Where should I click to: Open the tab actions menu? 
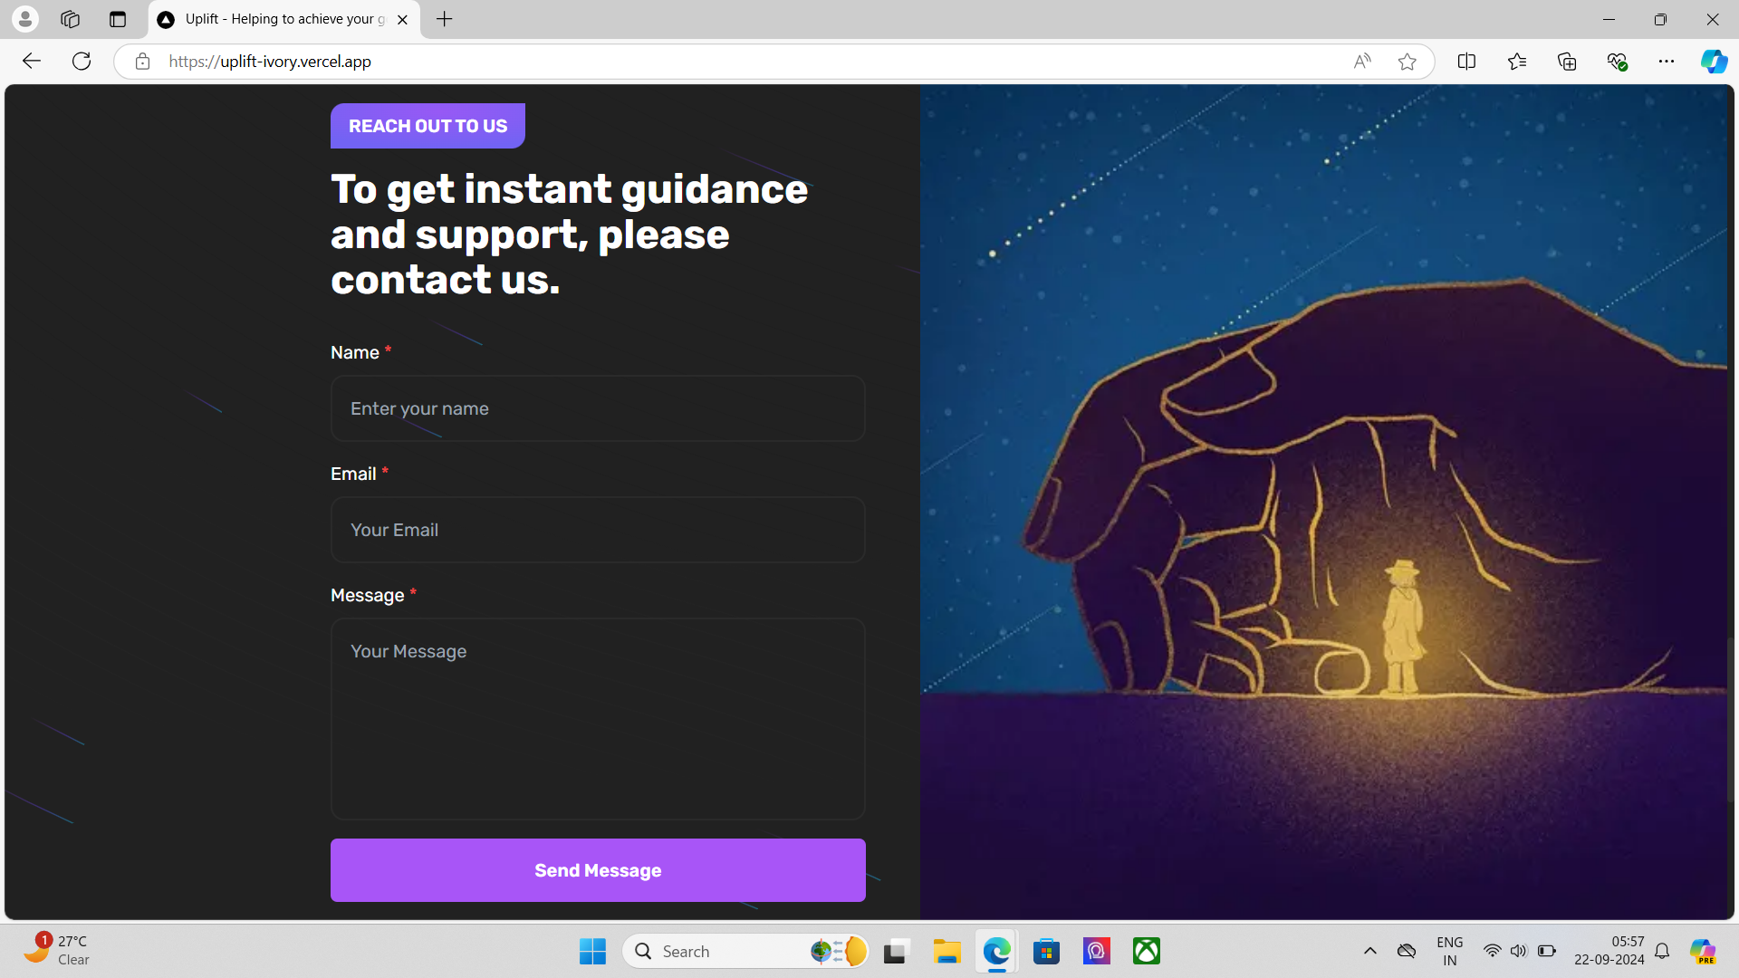pyautogui.click(x=118, y=19)
